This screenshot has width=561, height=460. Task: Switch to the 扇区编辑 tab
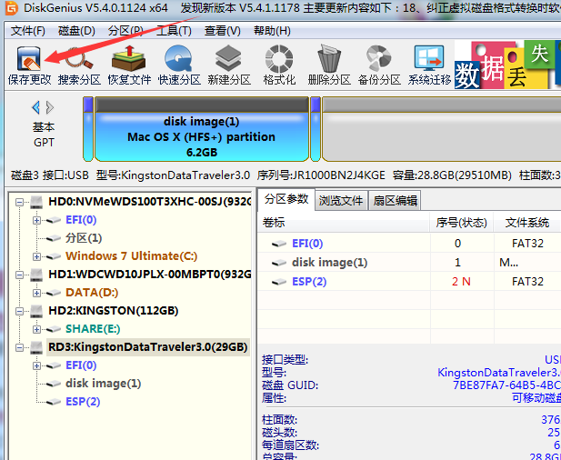click(395, 201)
